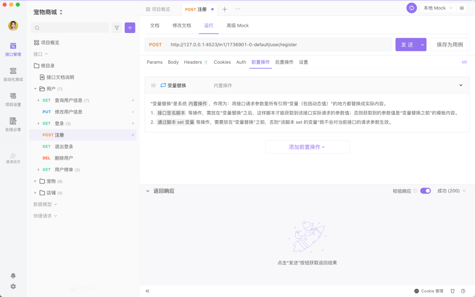
Task: Click the 发送 send button
Action: click(407, 44)
